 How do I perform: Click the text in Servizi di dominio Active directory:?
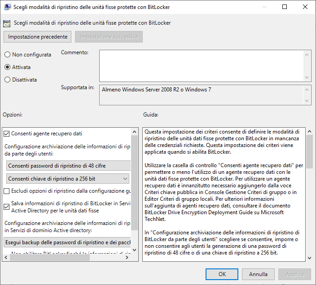coord(48,230)
